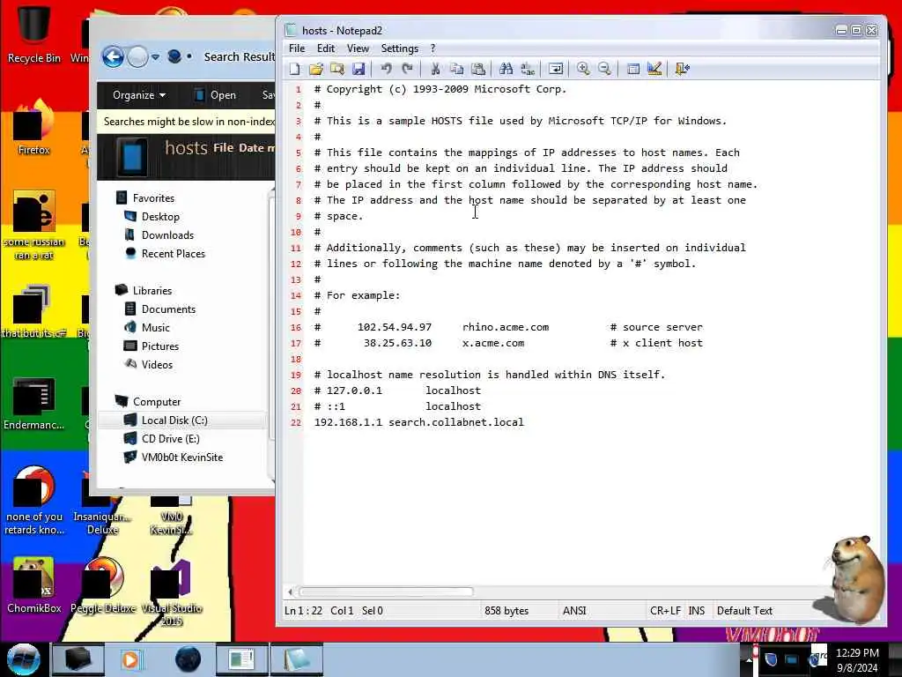
Task: Redo the last undone edit
Action: [x=407, y=69]
